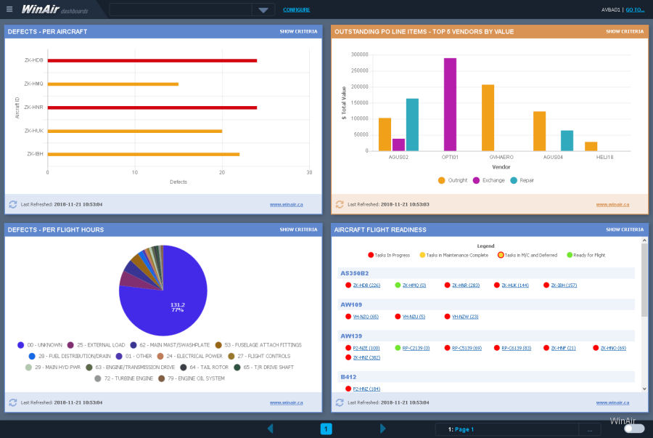The height and width of the screenshot is (438, 653).
Task: Click the ellipsis button beside Page 1
Action: (590, 429)
